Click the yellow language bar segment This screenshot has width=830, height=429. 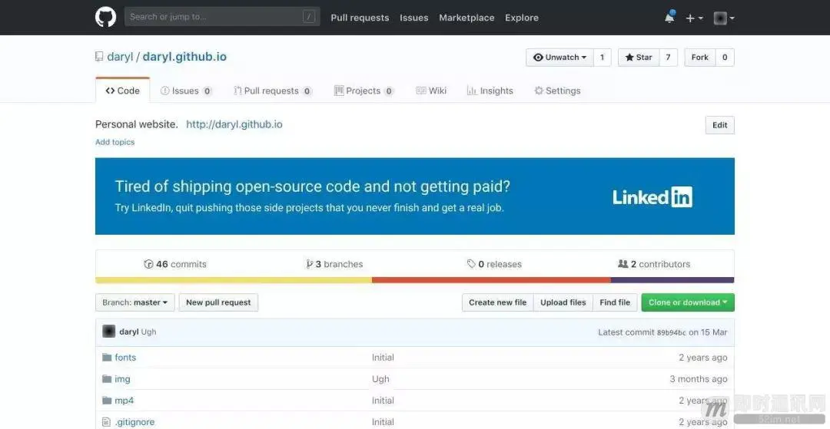[x=234, y=280]
